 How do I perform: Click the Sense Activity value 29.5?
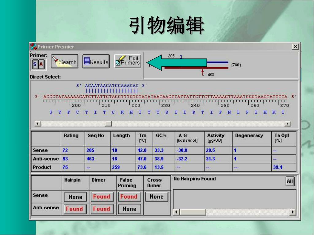coord(210,150)
